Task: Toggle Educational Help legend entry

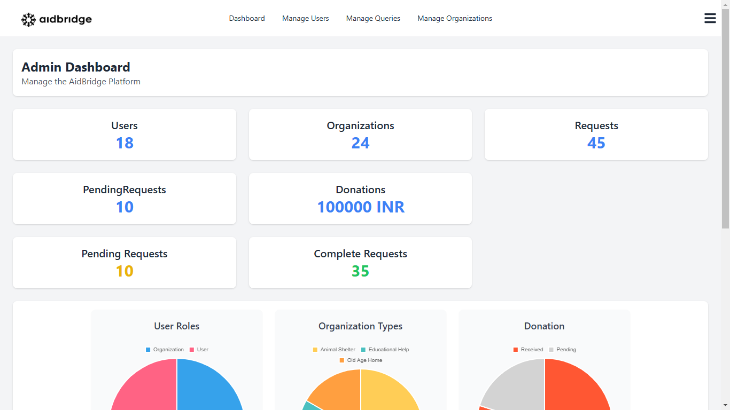Action: tap(385, 350)
